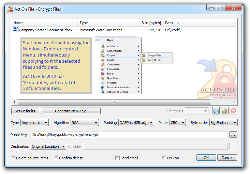
Task: Click browse button beside destination folder field
Action: coord(233,146)
